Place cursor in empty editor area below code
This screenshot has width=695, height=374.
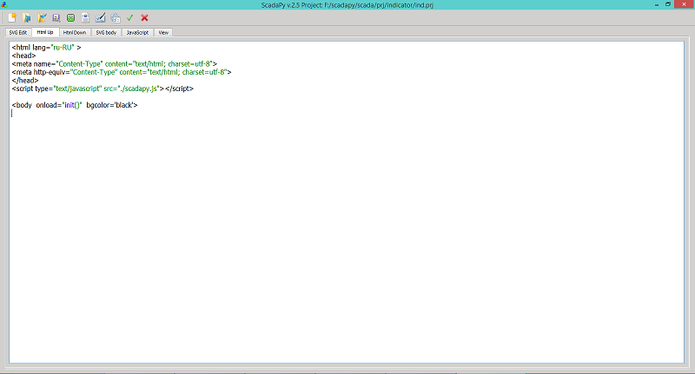(346, 239)
